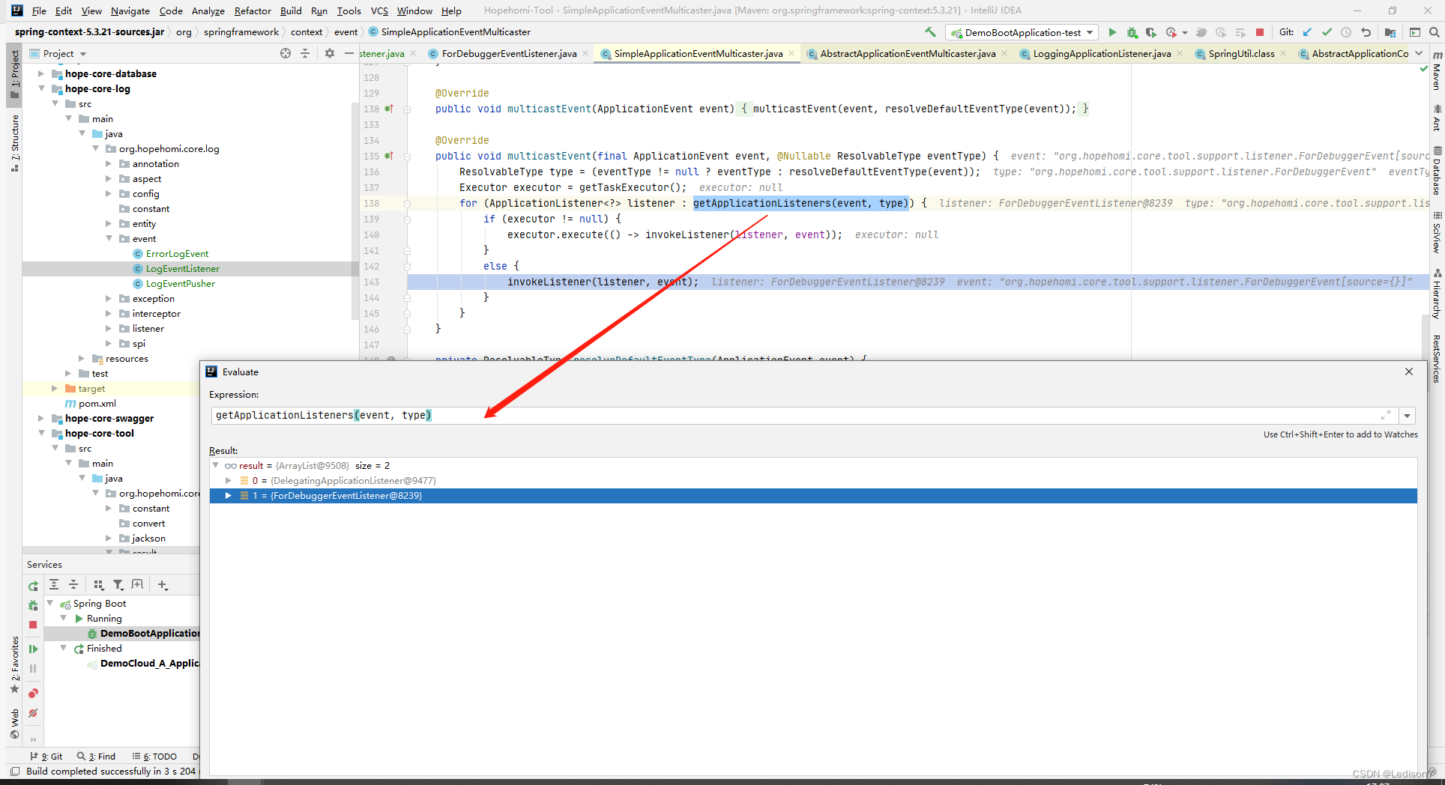The width and height of the screenshot is (1445, 785).
Task: Expand the Evaluate expression field
Action: pyautogui.click(x=1386, y=415)
